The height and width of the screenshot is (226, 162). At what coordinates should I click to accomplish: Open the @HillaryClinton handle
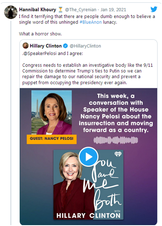[85, 46]
